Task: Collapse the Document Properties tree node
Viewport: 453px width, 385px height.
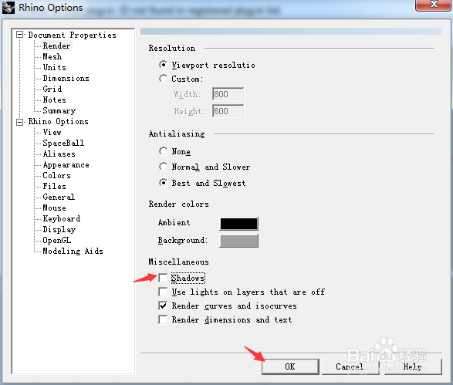Action: pyautogui.click(x=19, y=35)
